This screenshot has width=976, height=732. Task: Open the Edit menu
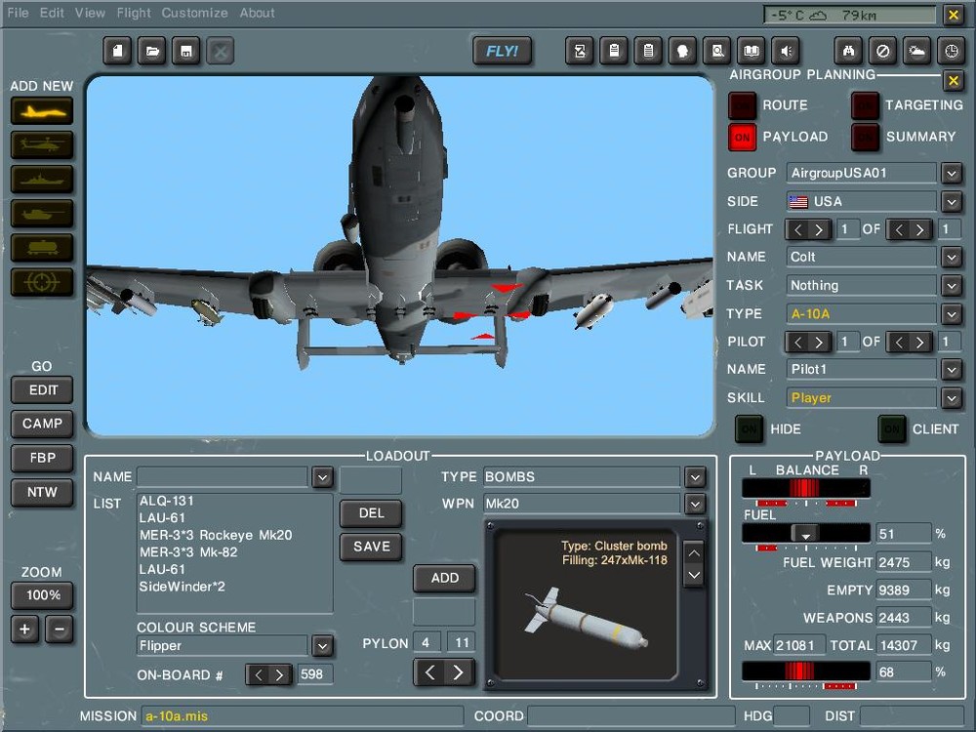click(52, 13)
